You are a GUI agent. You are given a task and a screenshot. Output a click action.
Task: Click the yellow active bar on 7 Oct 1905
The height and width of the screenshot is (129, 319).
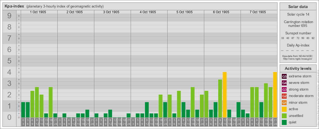(275, 95)
